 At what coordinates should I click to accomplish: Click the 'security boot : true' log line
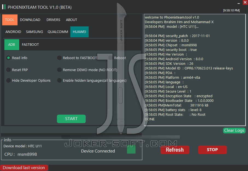point(171,50)
